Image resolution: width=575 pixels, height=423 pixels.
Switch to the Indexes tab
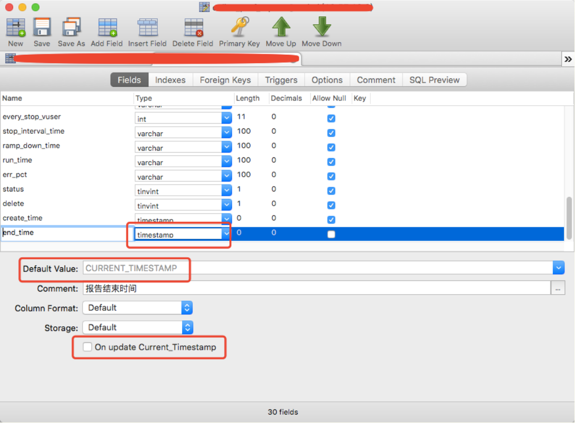click(170, 80)
